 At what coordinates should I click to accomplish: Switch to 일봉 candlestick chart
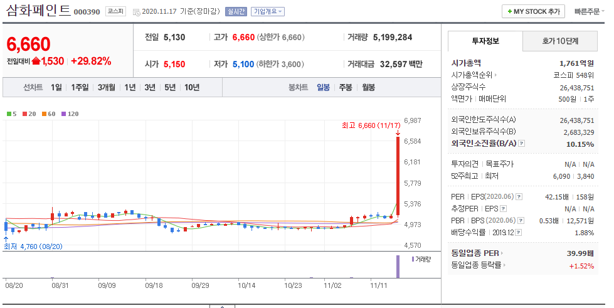(324, 87)
